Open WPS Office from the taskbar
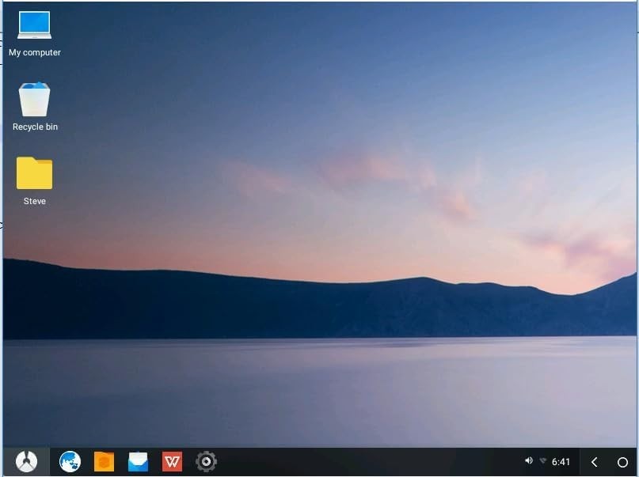Viewport: 639px width, 477px height. click(x=172, y=461)
